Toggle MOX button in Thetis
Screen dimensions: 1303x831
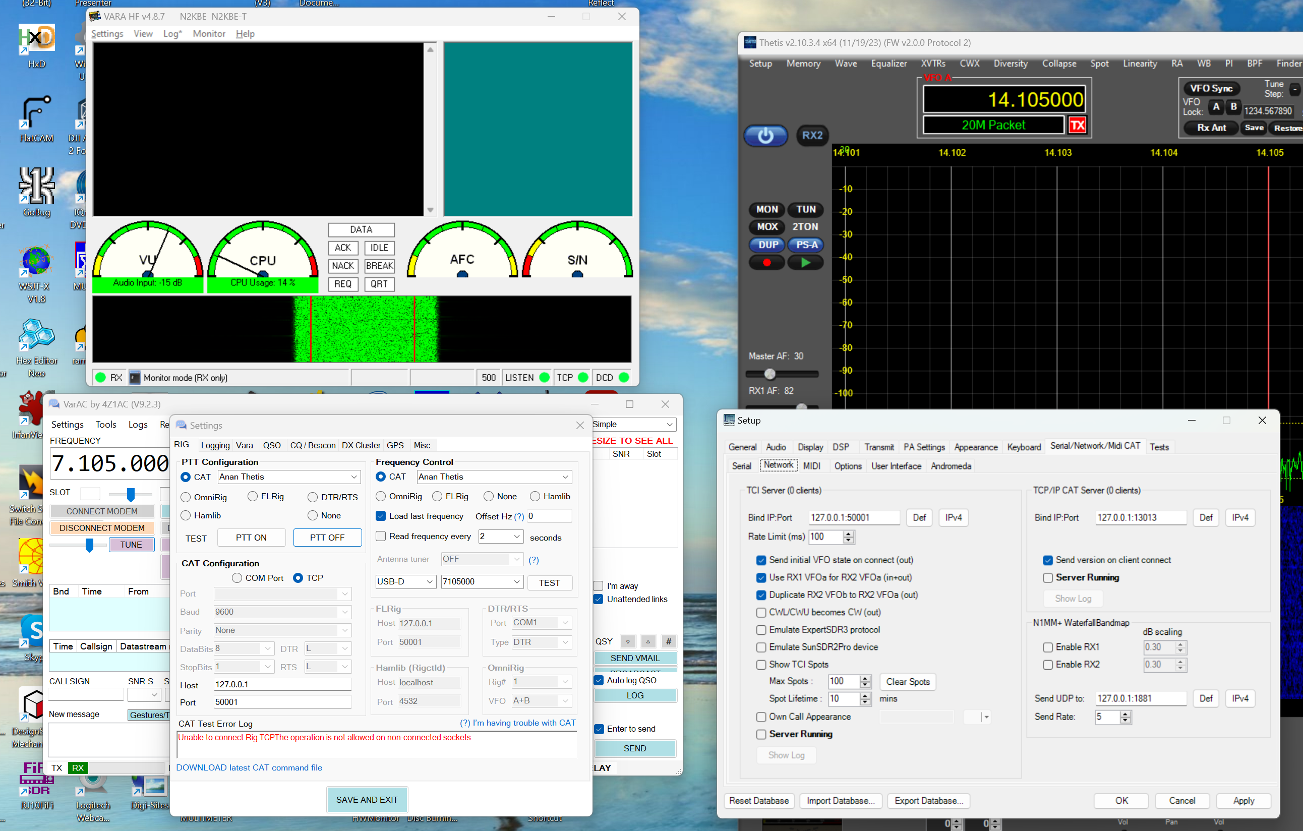coord(766,227)
